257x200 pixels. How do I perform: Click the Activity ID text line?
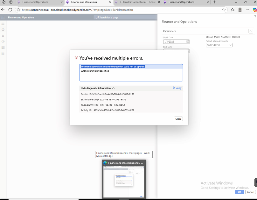tap(108, 110)
